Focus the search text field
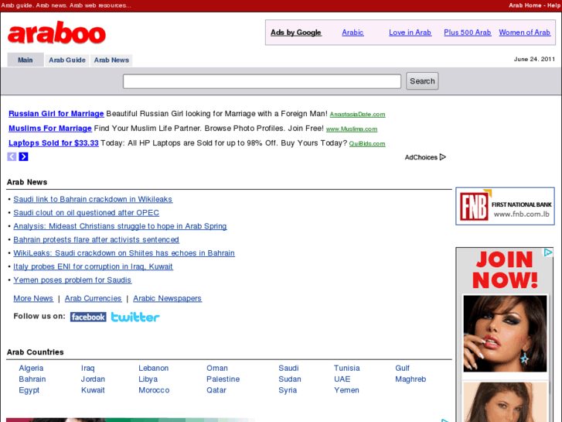This screenshot has width=562, height=422. (262, 81)
